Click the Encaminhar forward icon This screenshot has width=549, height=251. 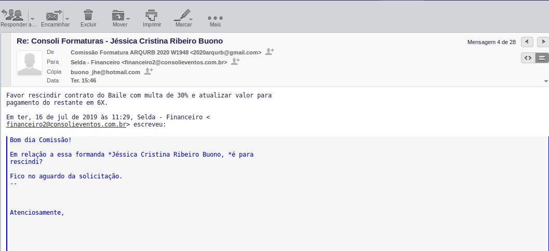click(x=53, y=16)
